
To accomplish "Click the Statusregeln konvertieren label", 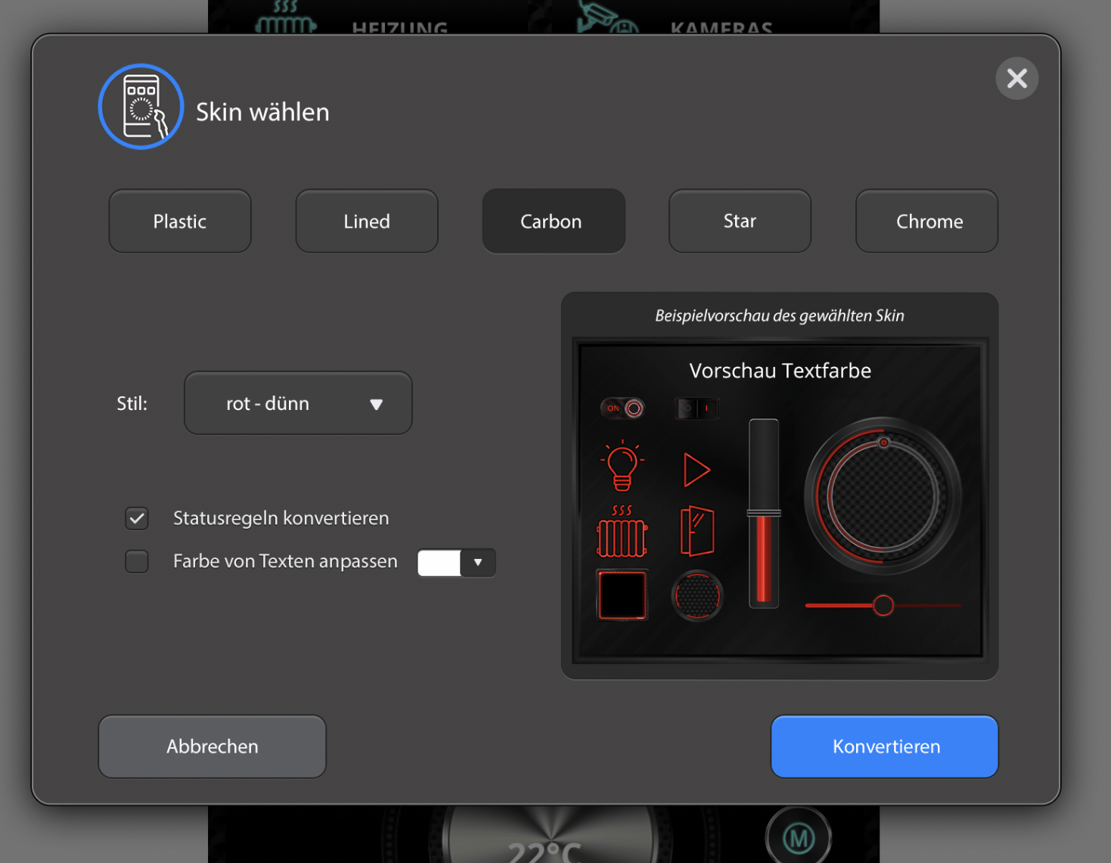I will click(281, 518).
